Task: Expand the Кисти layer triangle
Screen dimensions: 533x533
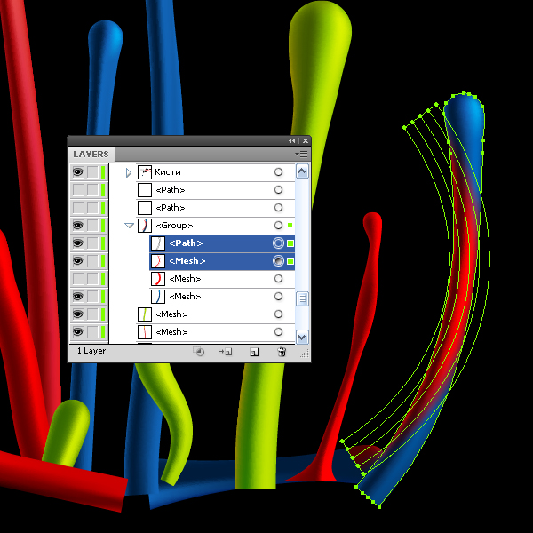Action: point(129,172)
